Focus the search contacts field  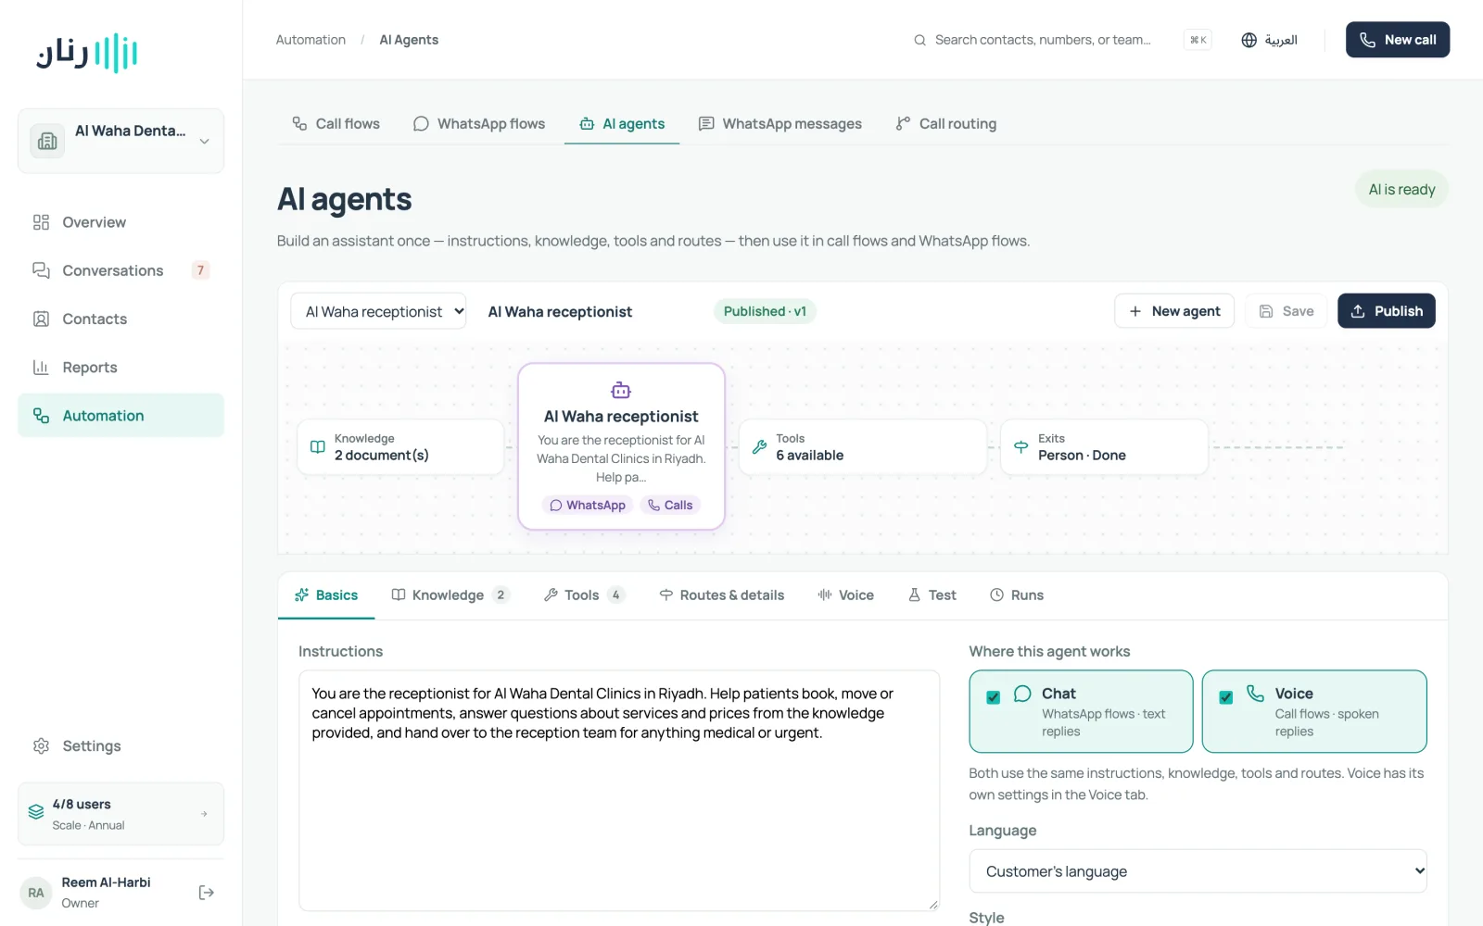pyautogui.click(x=1062, y=40)
